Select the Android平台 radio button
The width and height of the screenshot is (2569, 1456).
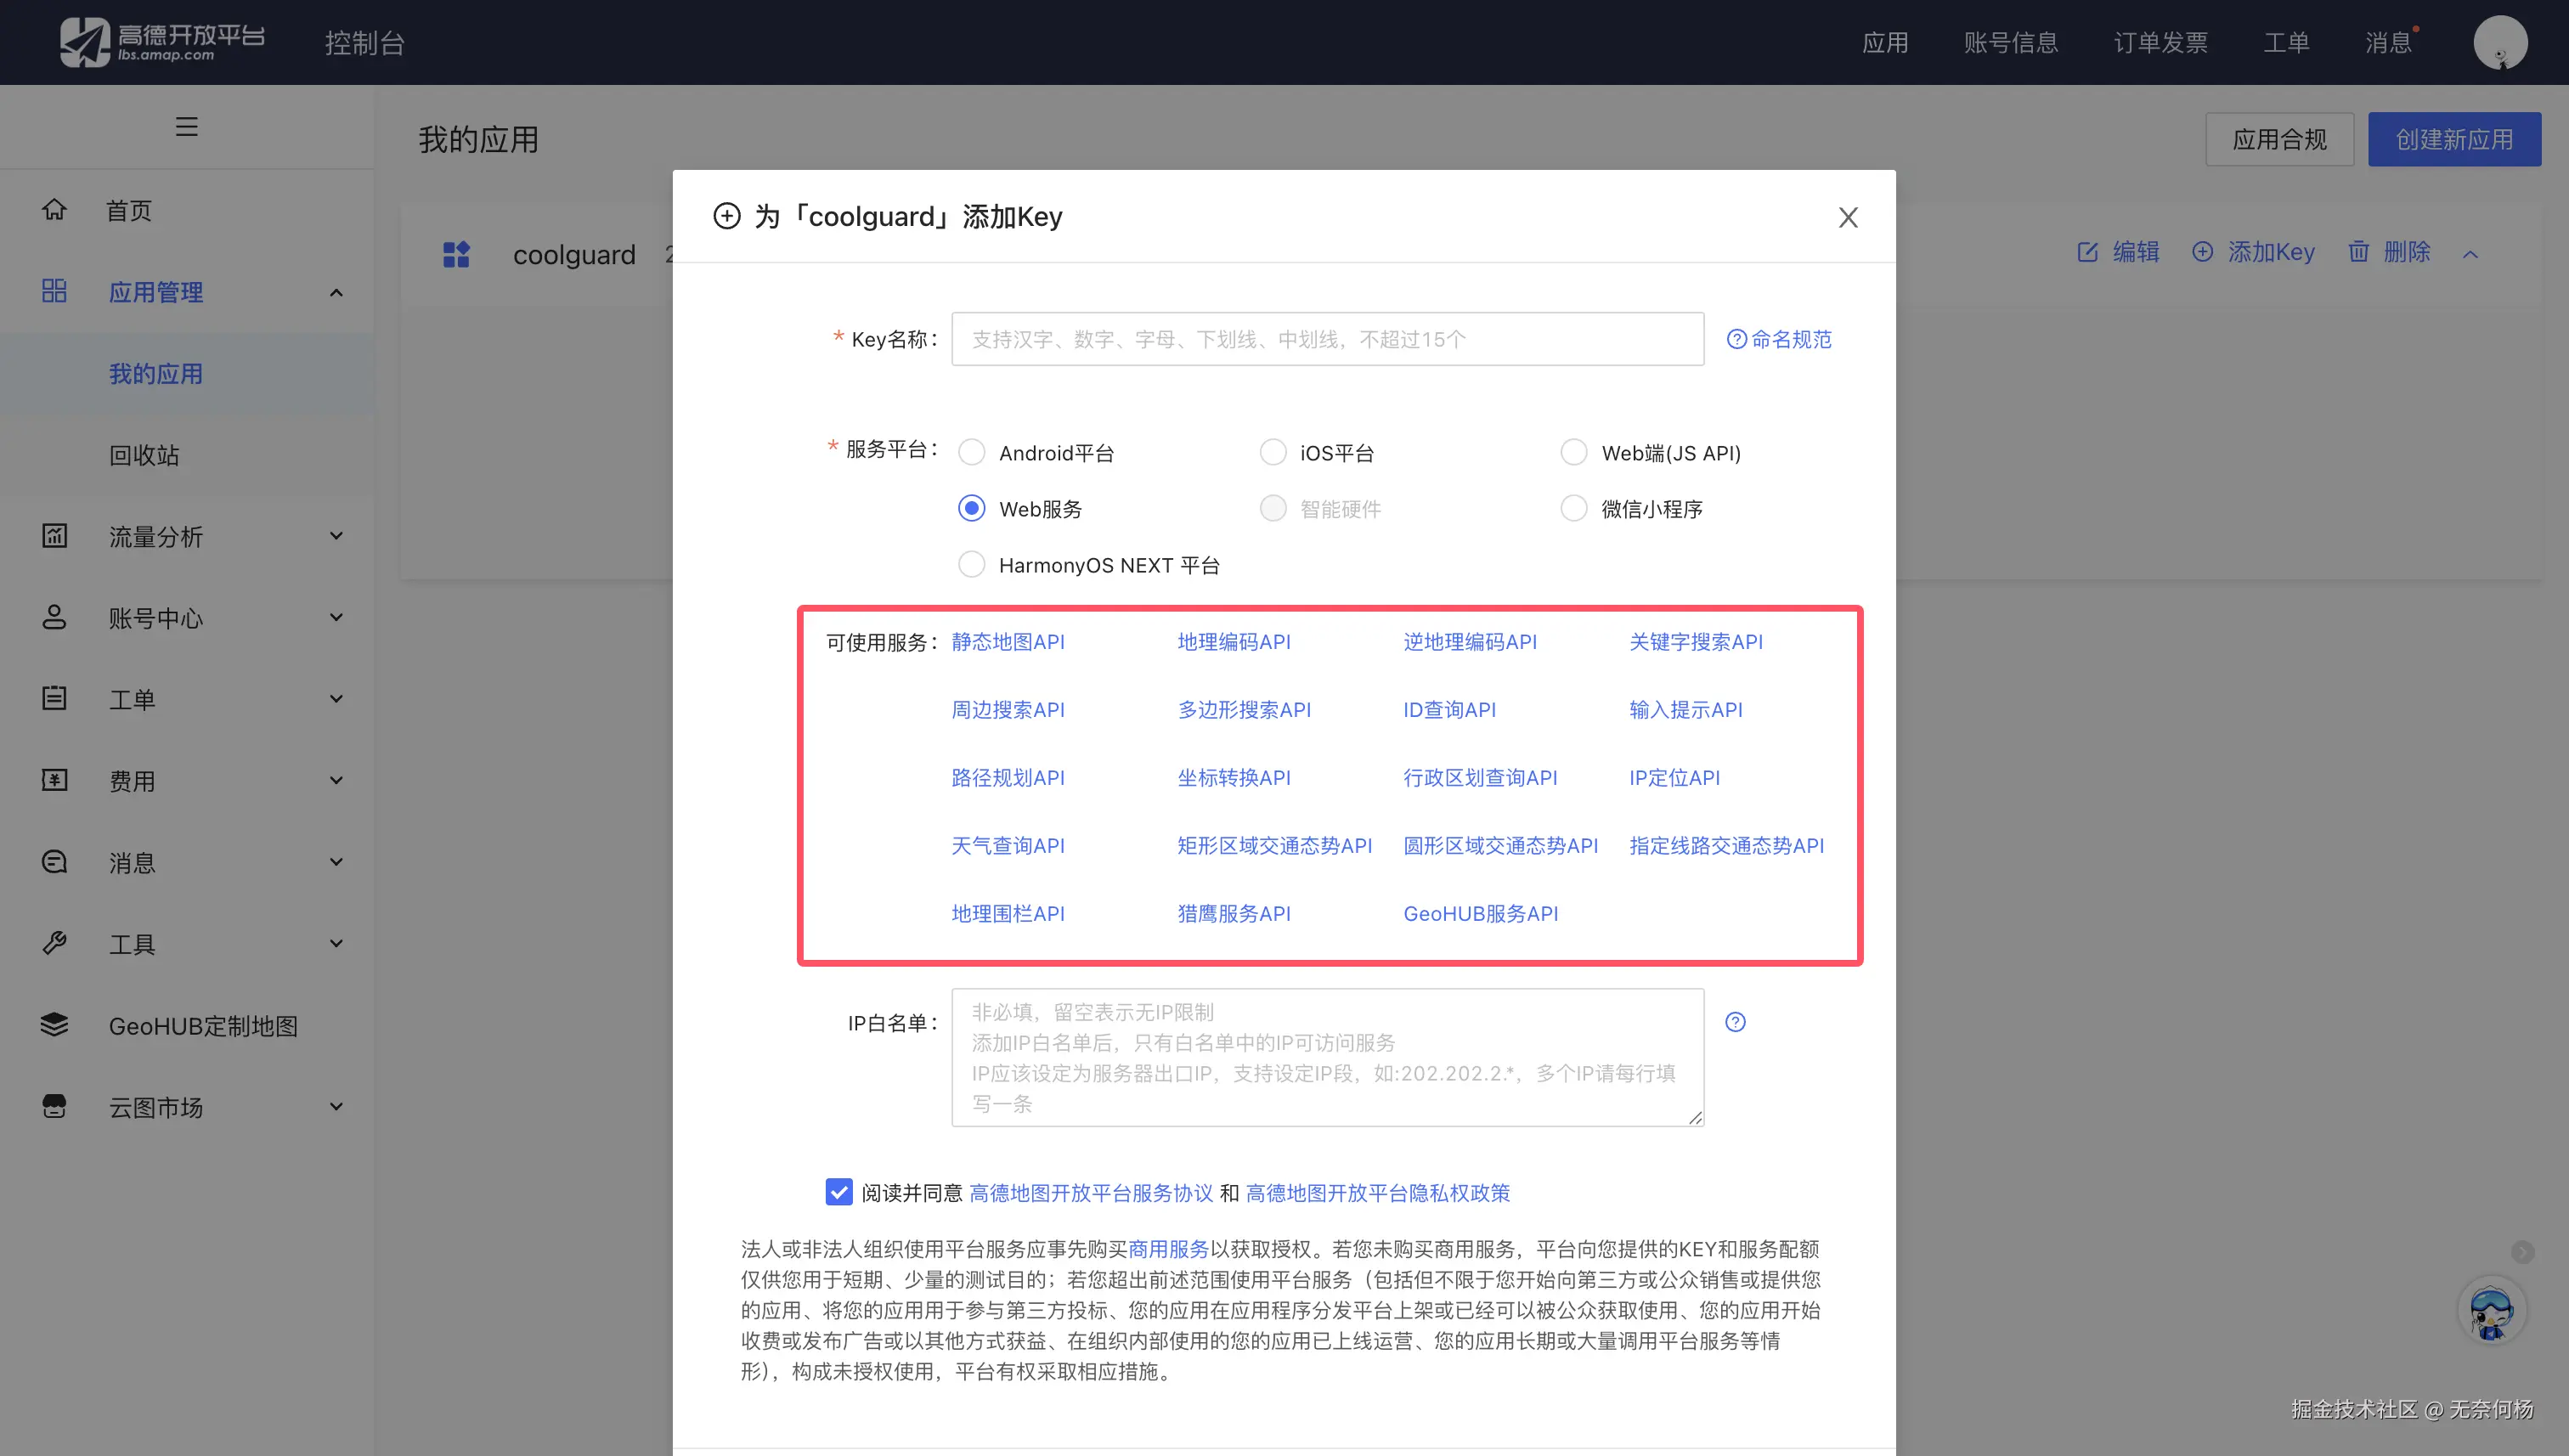[x=971, y=452]
